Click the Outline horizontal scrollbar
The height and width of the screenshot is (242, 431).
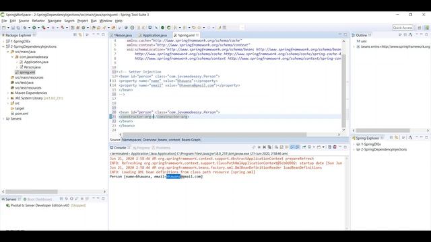[383, 130]
